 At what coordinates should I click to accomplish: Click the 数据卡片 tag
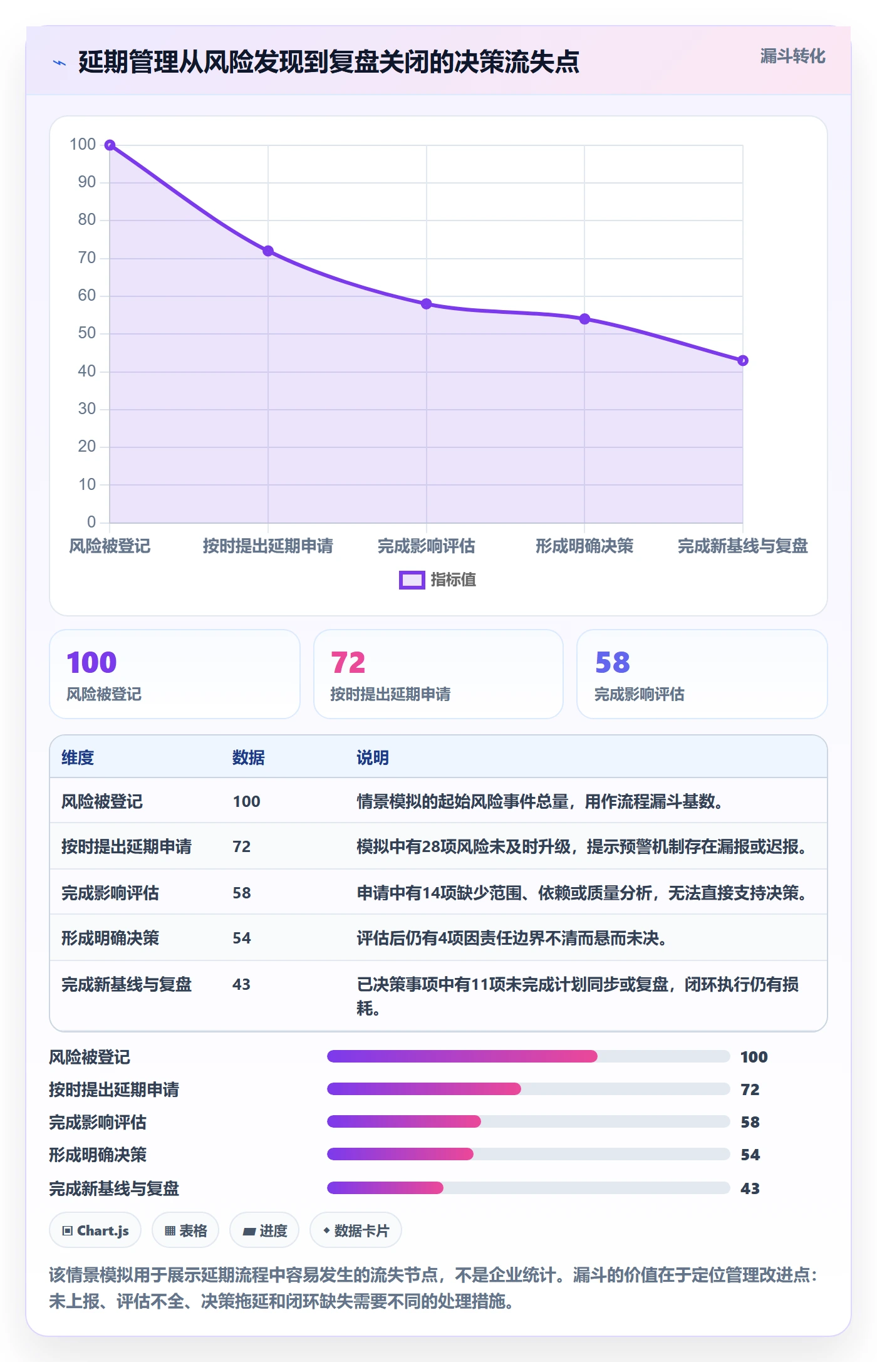(356, 1230)
